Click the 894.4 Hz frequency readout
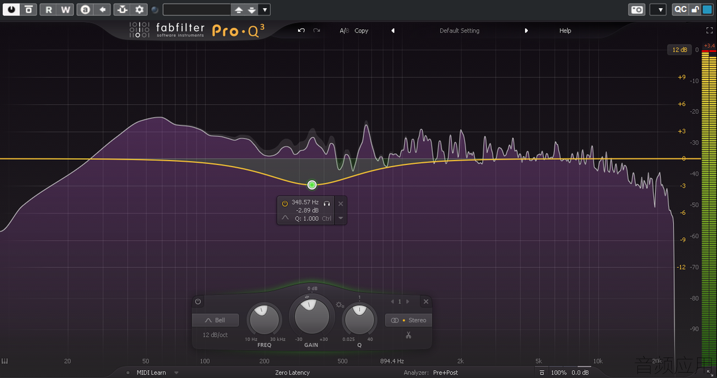The width and height of the screenshot is (717, 378). 392,361
